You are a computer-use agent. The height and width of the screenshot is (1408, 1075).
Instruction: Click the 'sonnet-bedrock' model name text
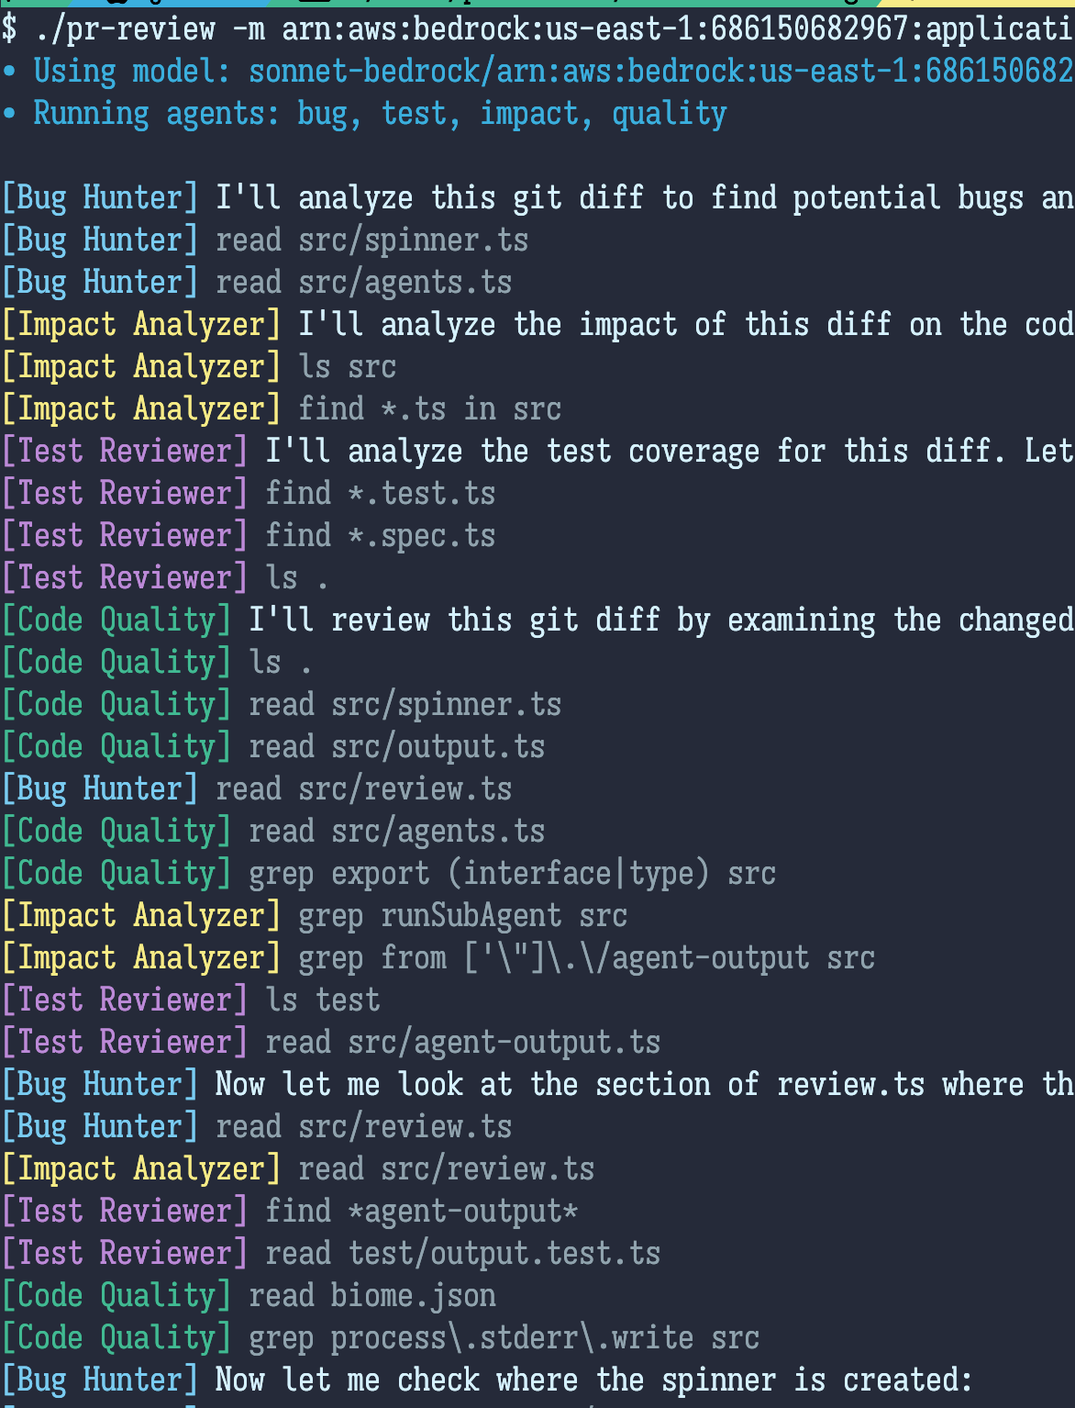(x=363, y=72)
